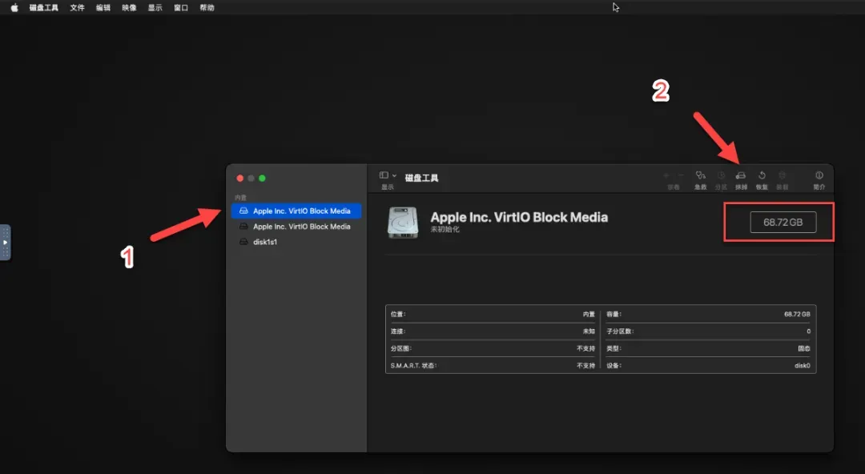
Task: Open the 帮助 menu
Action: [207, 8]
